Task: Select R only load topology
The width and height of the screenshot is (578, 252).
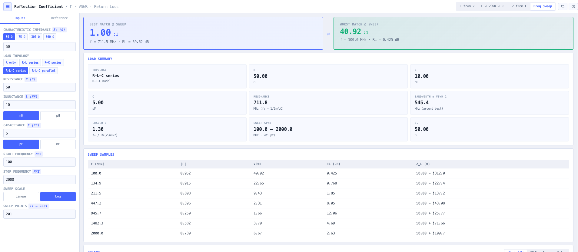Action: [x=11, y=63]
